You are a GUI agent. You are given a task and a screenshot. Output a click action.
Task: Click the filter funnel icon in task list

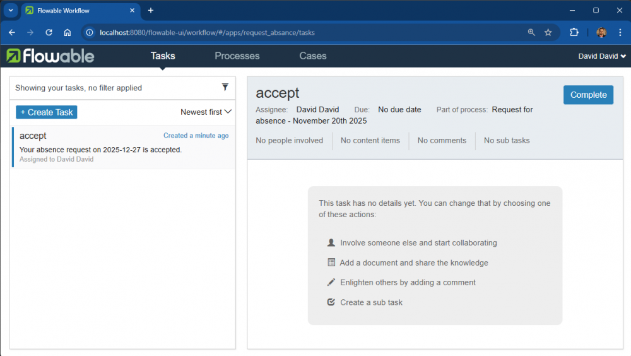click(225, 87)
